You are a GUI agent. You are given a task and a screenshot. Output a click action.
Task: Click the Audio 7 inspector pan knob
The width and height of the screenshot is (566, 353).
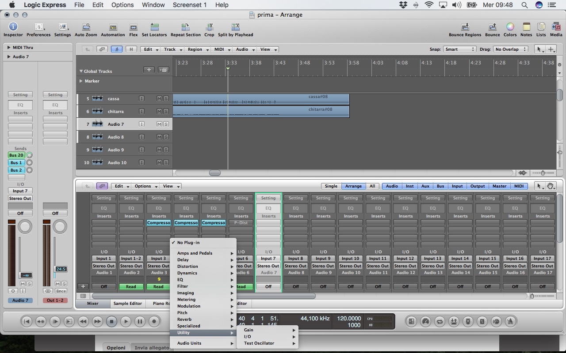coord(25,227)
